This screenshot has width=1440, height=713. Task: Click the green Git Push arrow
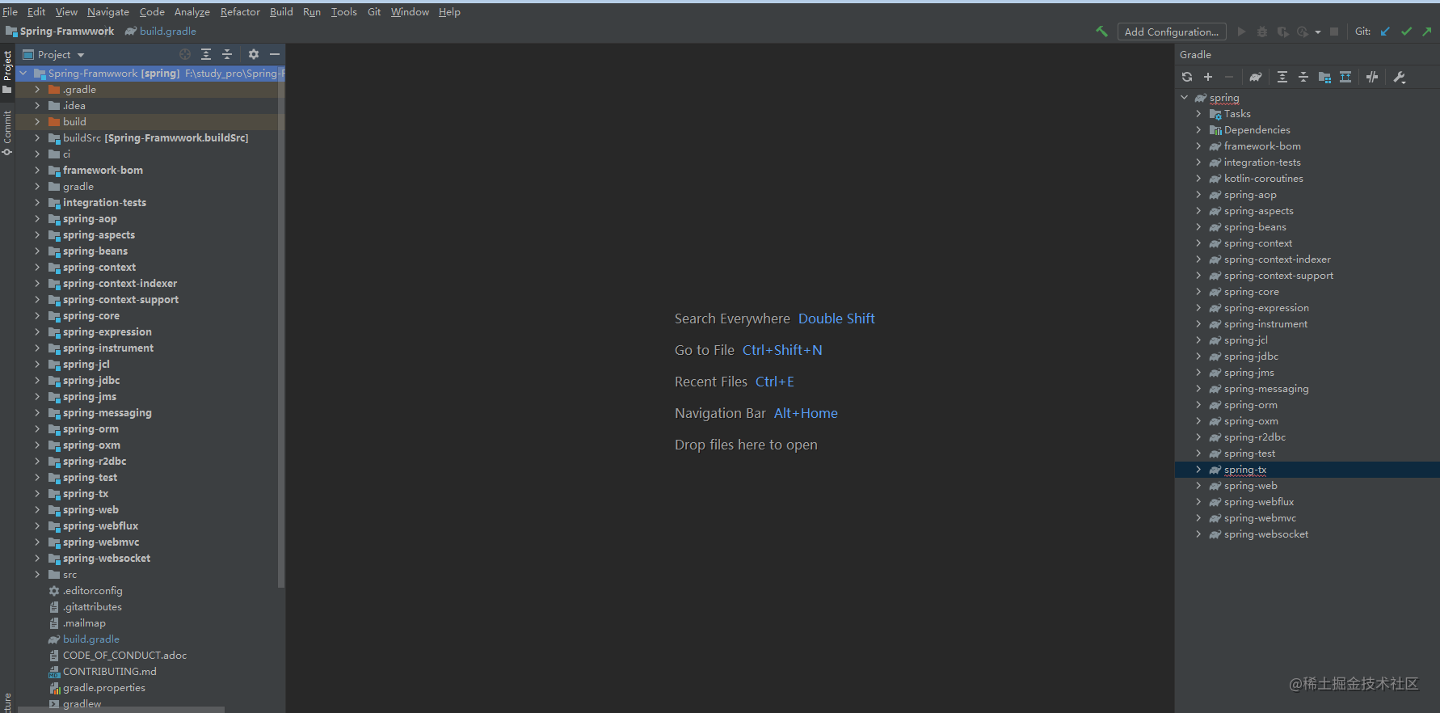pos(1427,32)
